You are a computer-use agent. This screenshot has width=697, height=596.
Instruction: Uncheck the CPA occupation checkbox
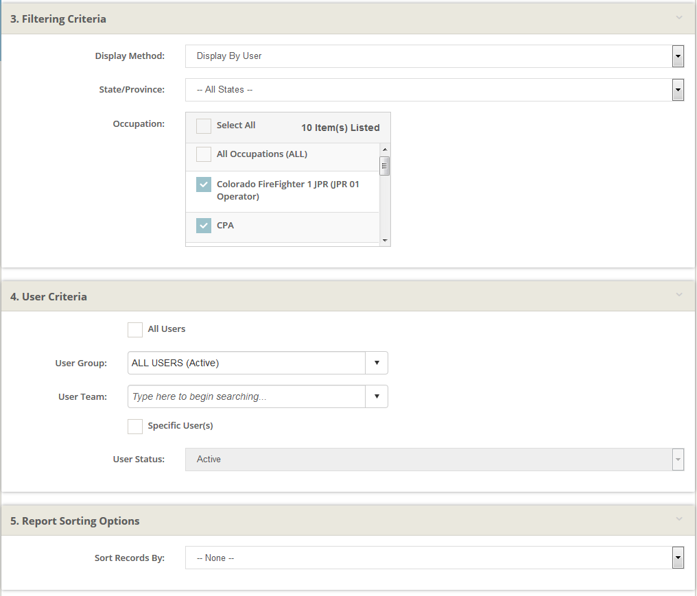204,225
